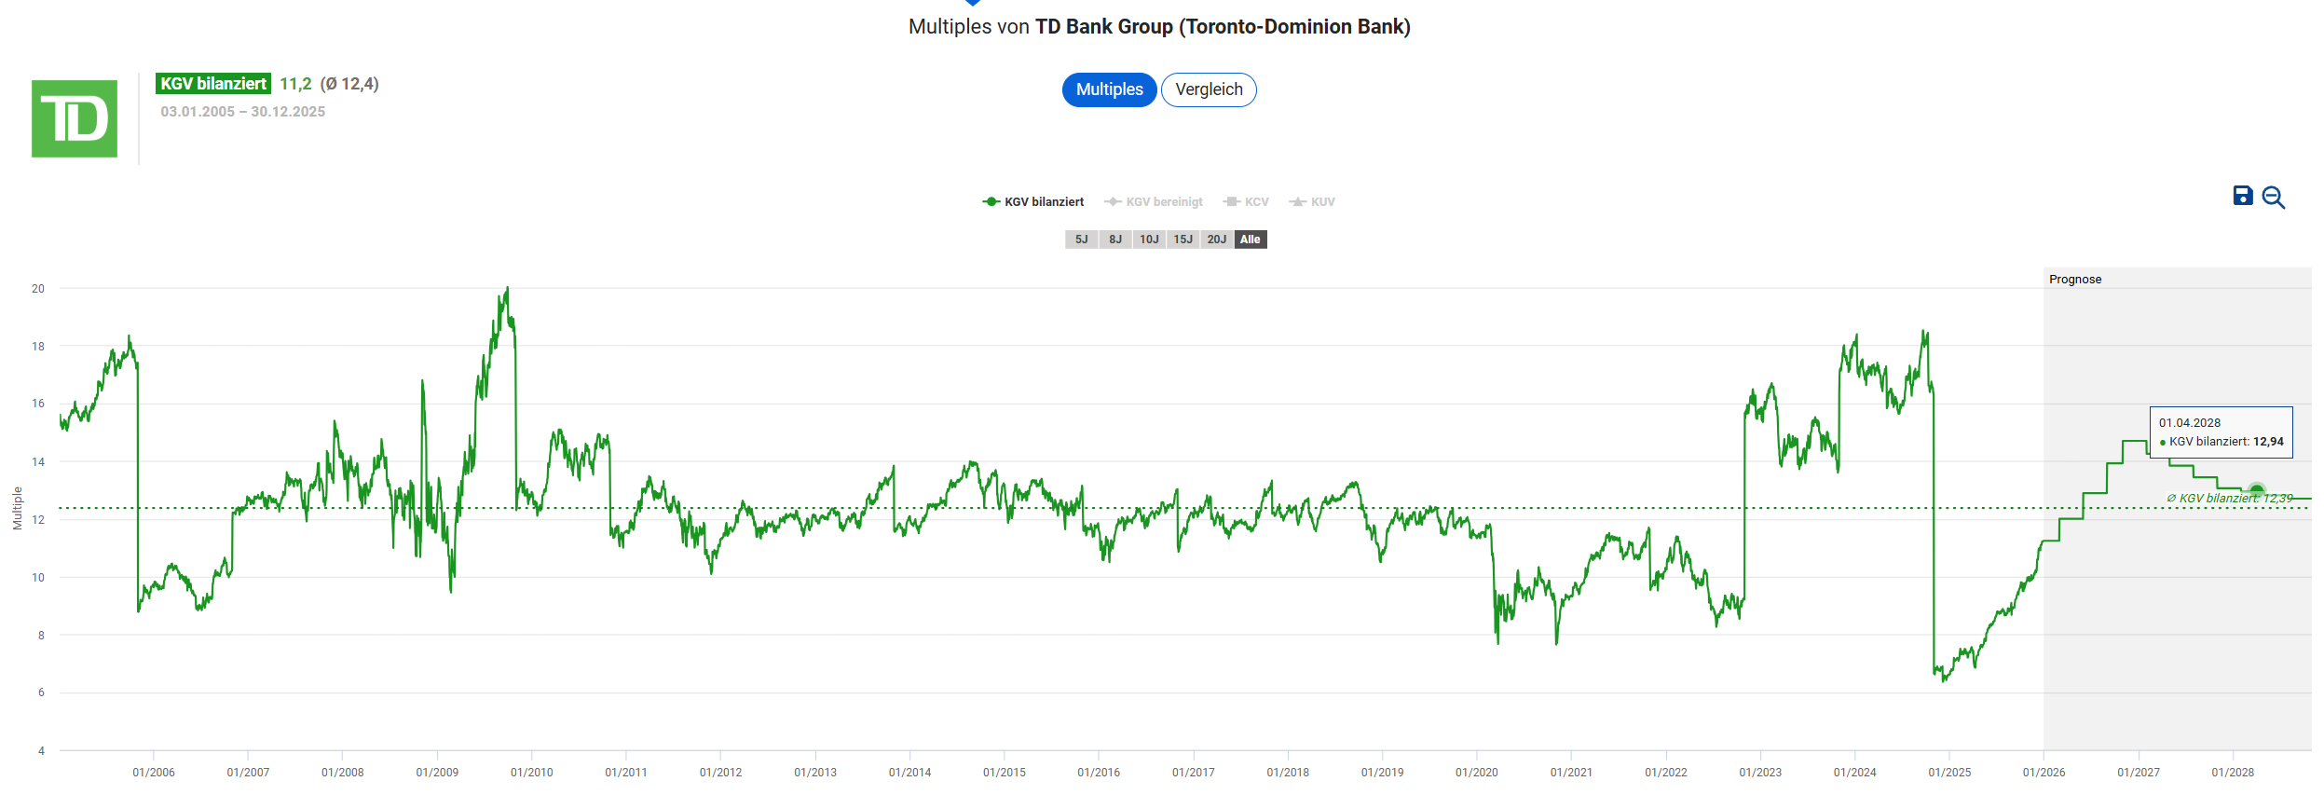2324x795 pixels.
Task: Click the save chart disk icon
Action: (x=2242, y=196)
